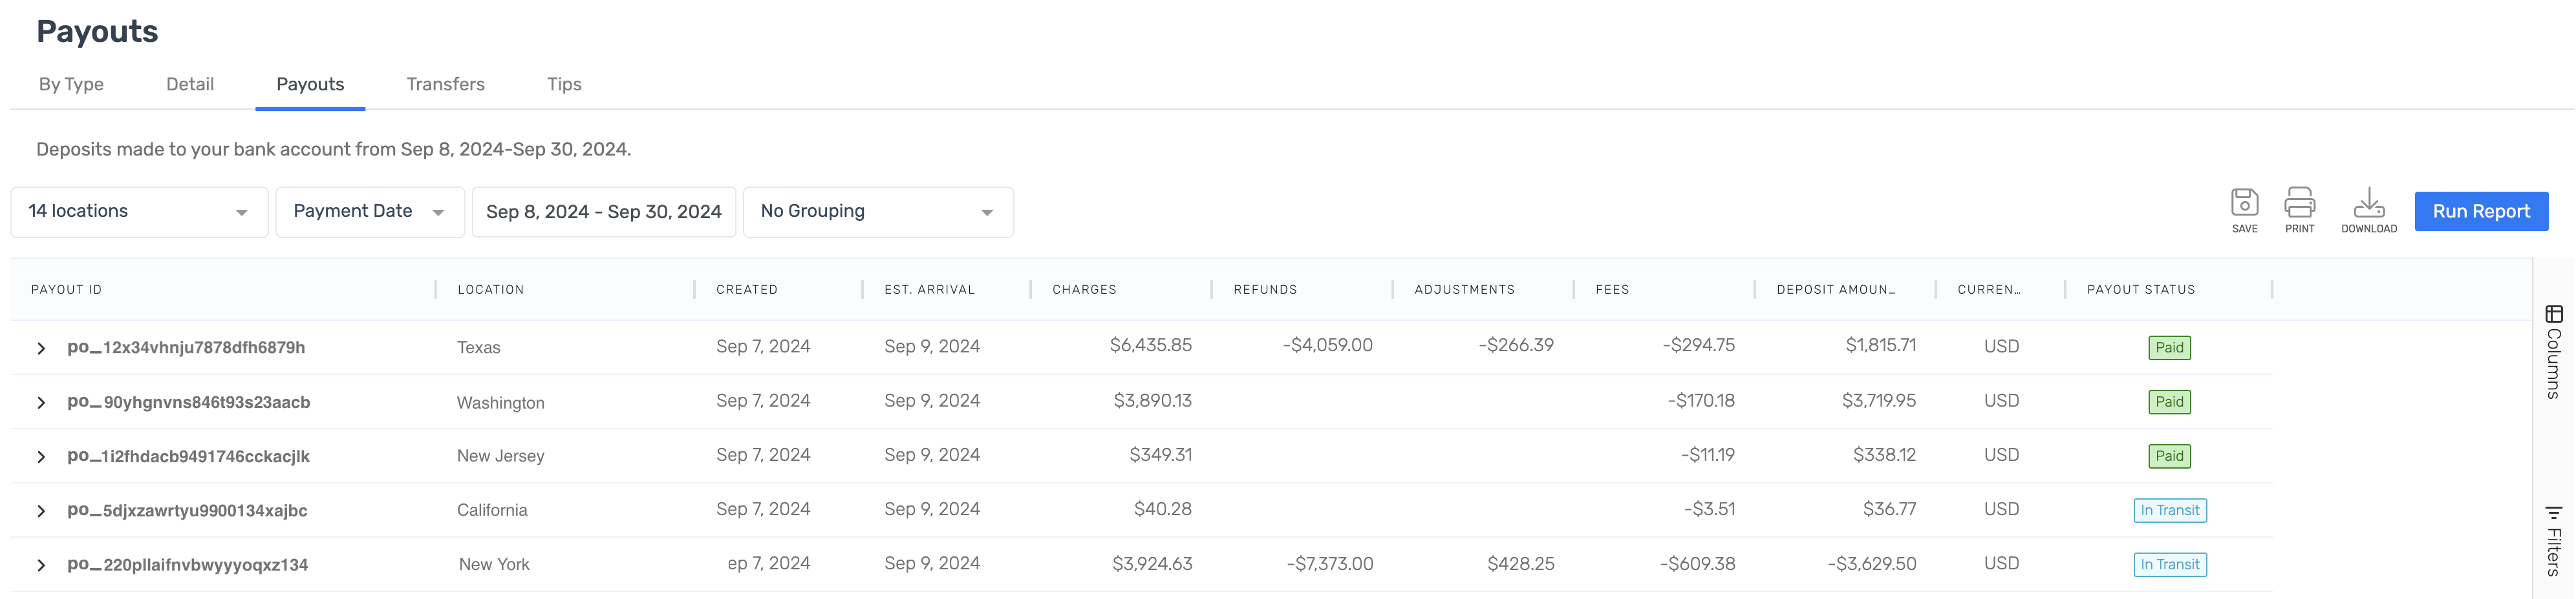Click the -$4,059.00 refunds value

point(1327,345)
